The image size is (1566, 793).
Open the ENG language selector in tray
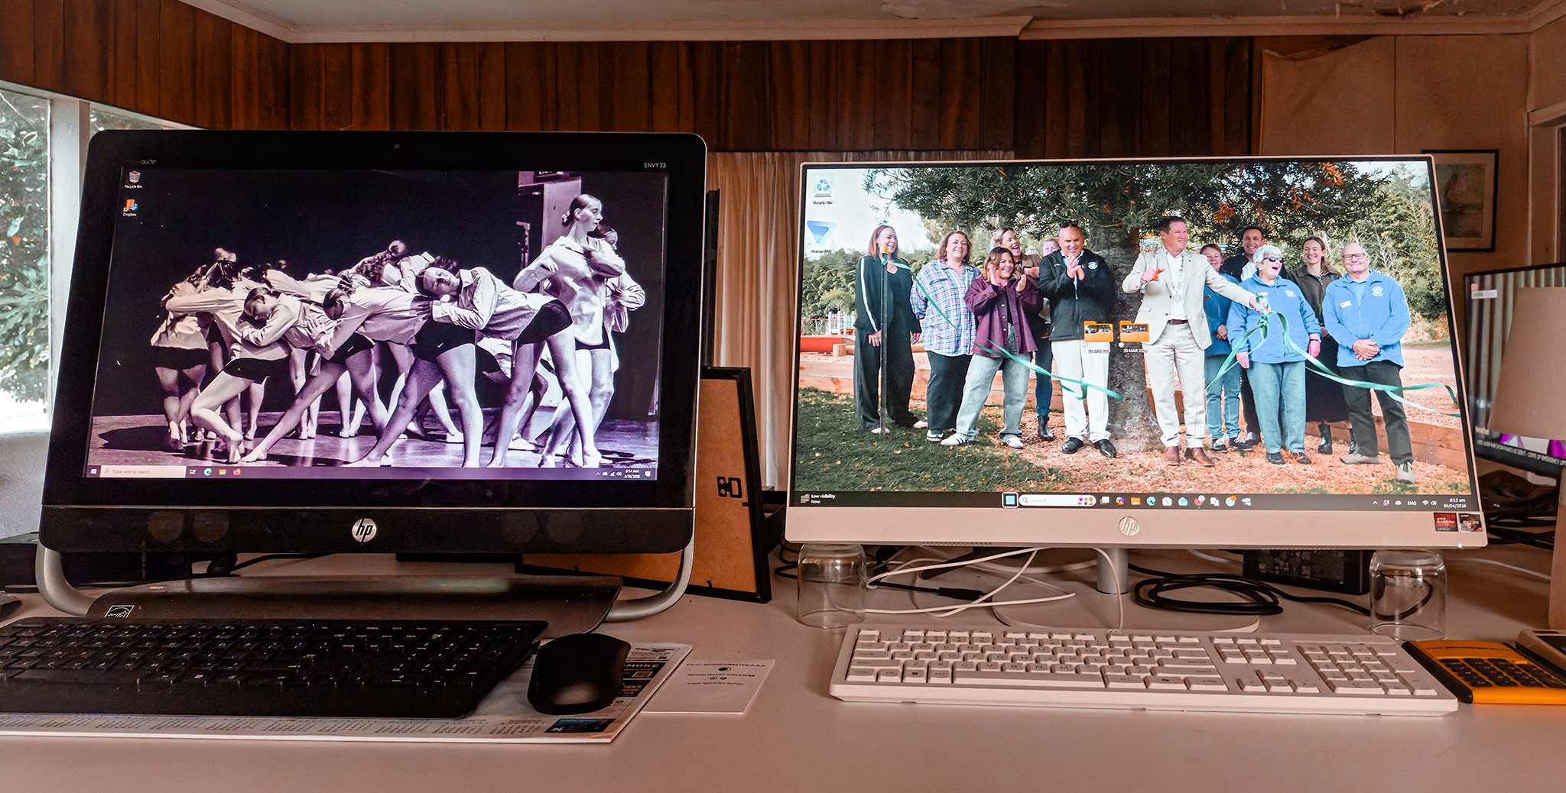point(1412,503)
